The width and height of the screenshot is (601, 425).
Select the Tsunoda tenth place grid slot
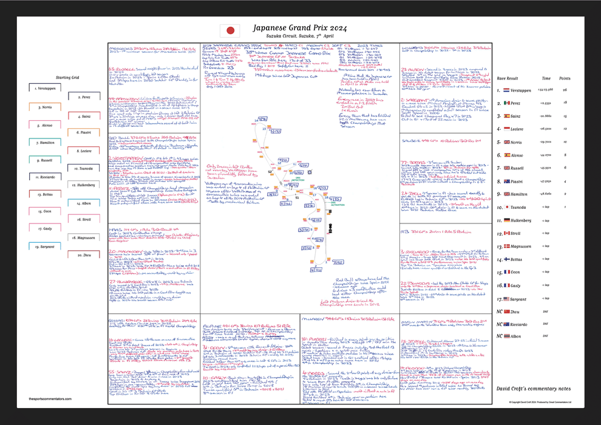pos(84,168)
